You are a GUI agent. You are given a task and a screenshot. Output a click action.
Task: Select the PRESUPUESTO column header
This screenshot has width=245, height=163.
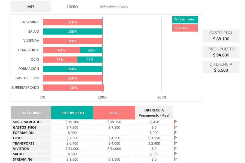(72, 113)
